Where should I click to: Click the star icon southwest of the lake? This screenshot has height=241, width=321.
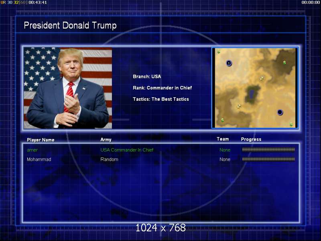(x=239, y=106)
